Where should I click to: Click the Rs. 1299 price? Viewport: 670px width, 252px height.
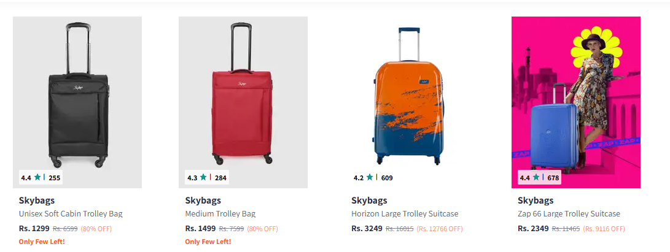click(34, 228)
